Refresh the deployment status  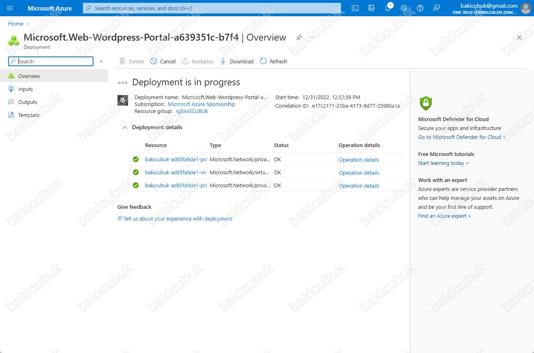(x=274, y=61)
